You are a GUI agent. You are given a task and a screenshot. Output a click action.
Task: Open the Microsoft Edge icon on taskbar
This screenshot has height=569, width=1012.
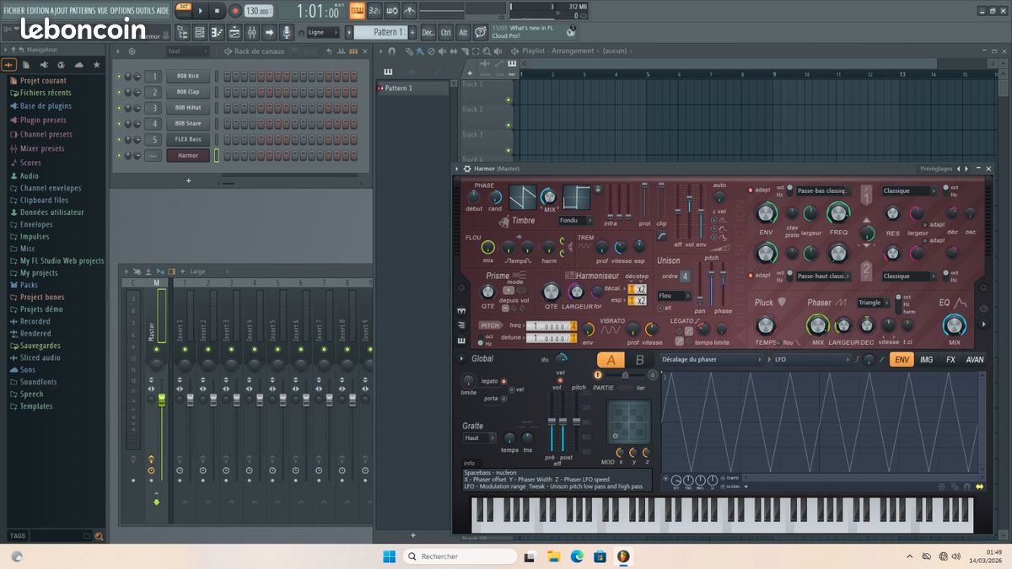point(577,556)
